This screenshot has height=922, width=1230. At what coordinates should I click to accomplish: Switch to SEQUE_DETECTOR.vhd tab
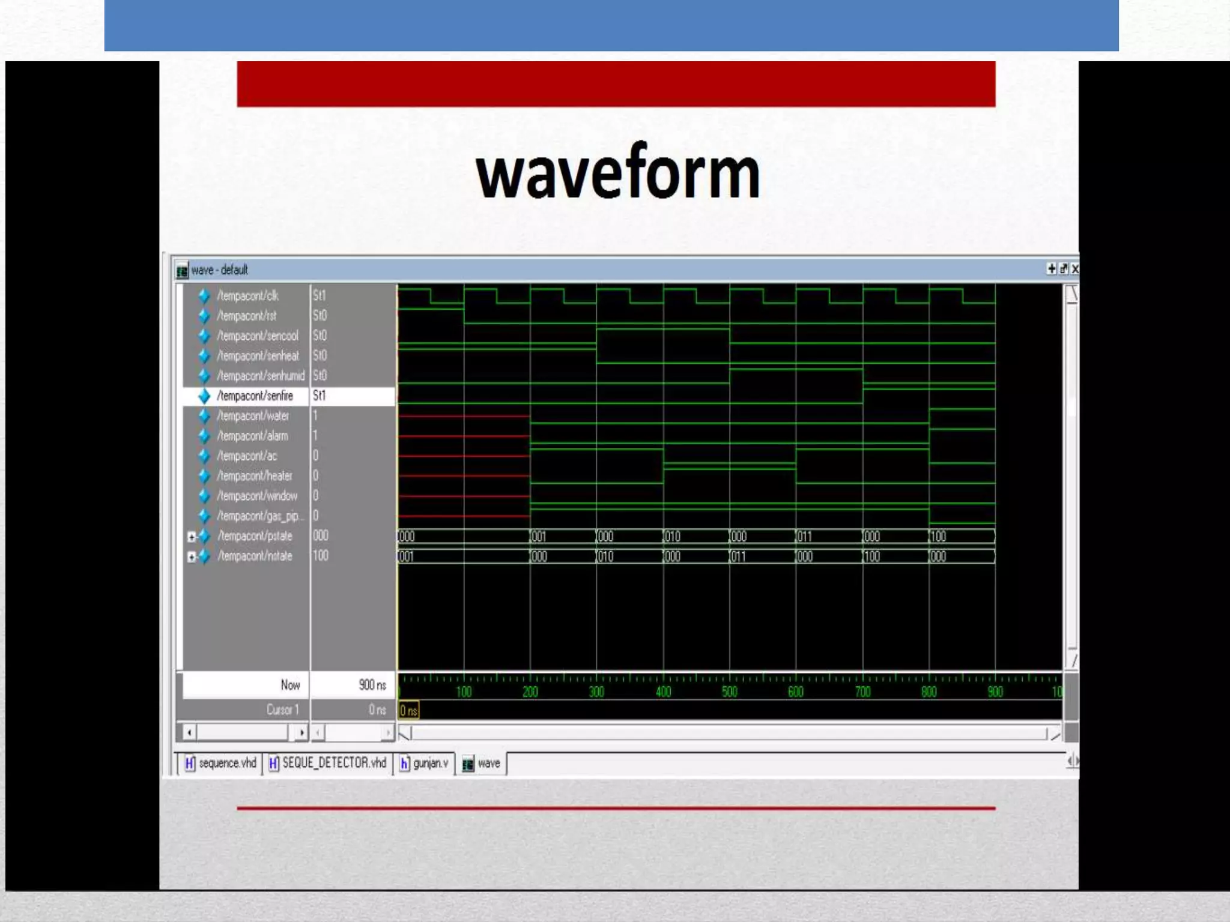[327, 764]
